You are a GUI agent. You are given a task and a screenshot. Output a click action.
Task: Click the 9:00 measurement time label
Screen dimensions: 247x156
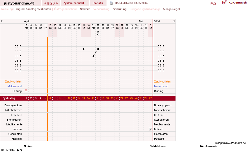[98, 34]
